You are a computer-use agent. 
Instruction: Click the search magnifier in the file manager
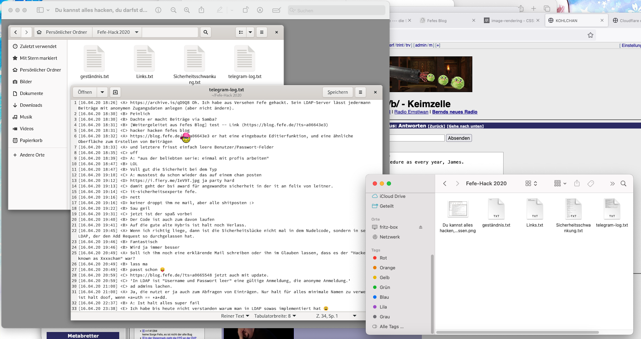(x=206, y=32)
